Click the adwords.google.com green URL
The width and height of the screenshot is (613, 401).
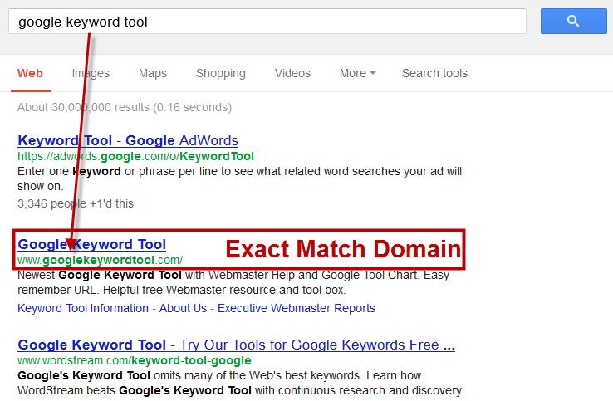136,156
